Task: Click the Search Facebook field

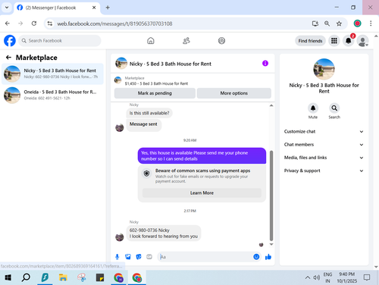Action: pyautogui.click(x=60, y=41)
